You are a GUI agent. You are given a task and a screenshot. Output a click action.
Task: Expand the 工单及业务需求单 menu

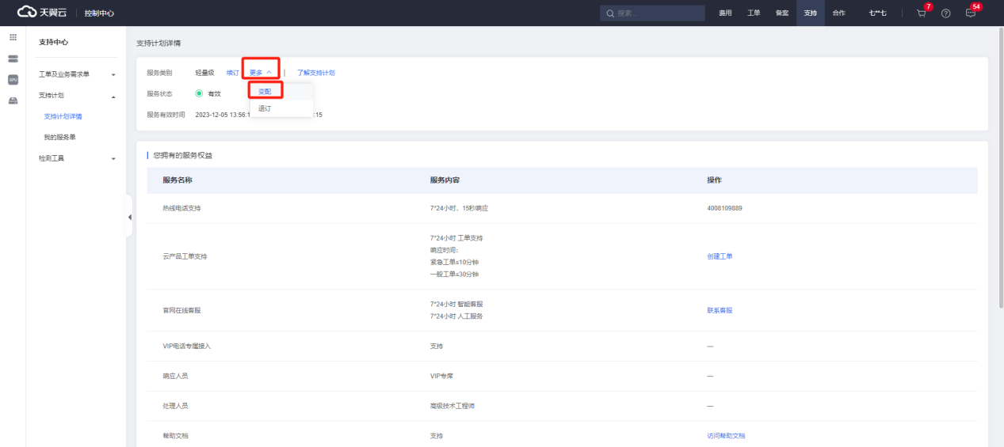[x=77, y=74]
